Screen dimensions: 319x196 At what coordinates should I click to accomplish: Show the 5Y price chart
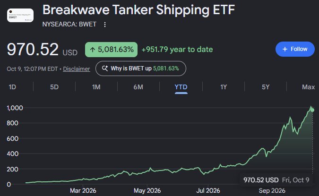pyautogui.click(x=266, y=87)
